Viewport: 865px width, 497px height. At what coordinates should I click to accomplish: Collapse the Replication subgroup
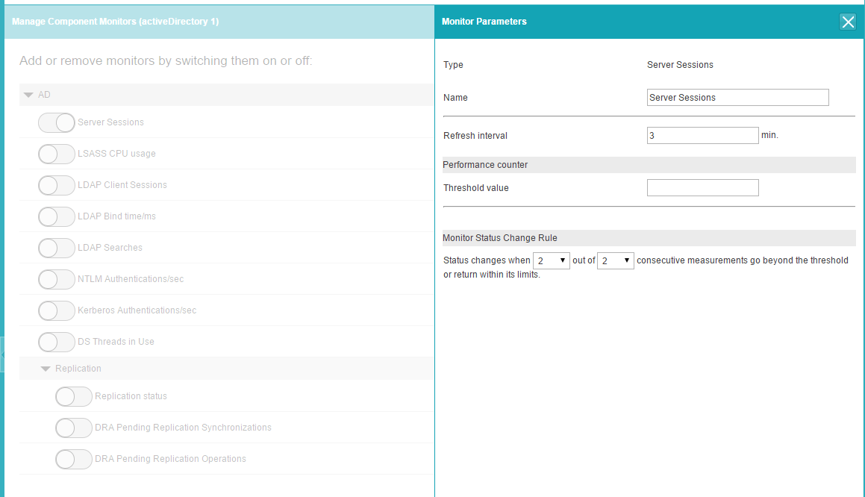point(46,369)
